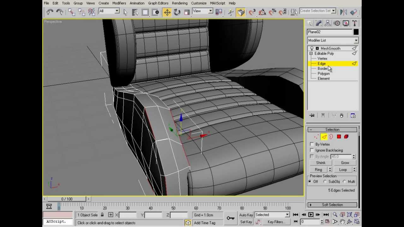The width and height of the screenshot is (404, 227).
Task: Select the Polygon sub-object level
Action: click(324, 73)
